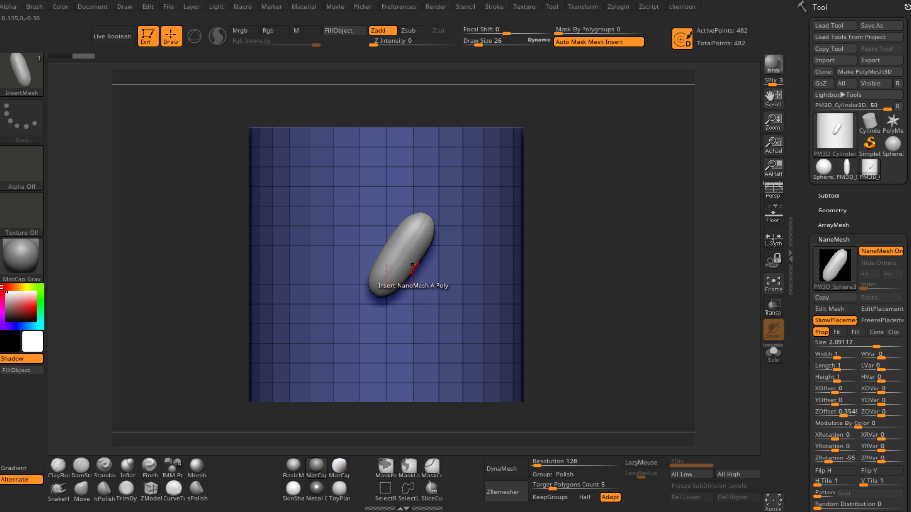911x512 pixels.
Task: Expand the ArrayMesh section
Action: [x=833, y=225]
